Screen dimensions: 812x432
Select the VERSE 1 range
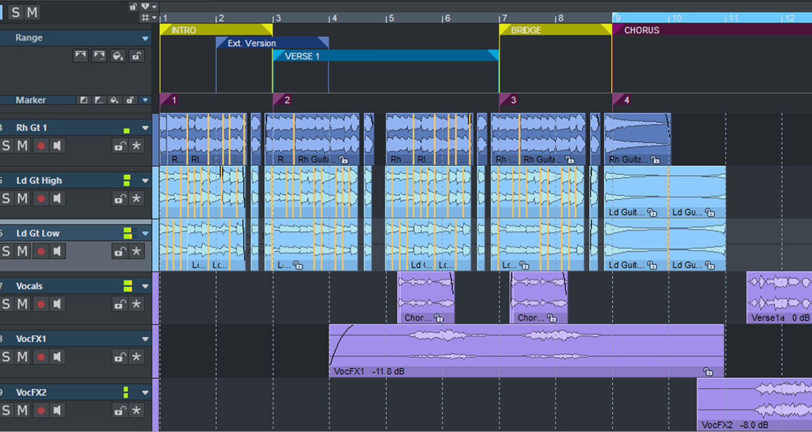386,55
